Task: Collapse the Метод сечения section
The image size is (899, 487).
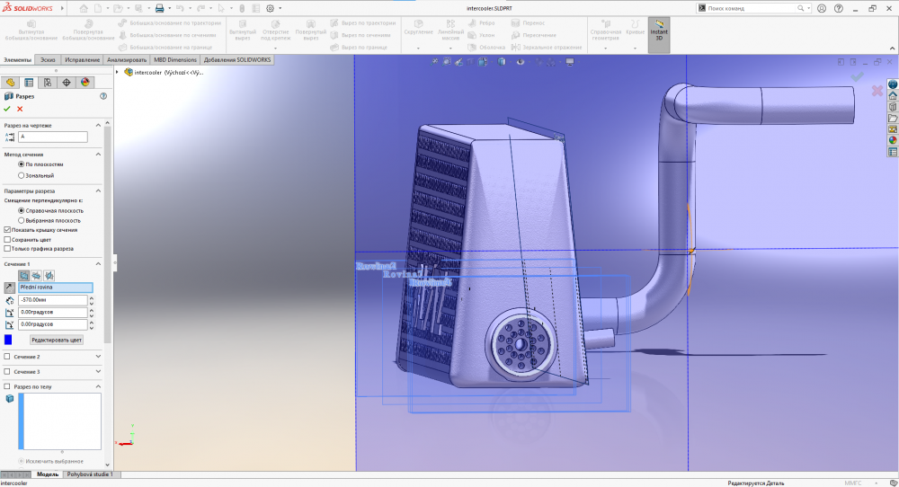Action: point(97,155)
